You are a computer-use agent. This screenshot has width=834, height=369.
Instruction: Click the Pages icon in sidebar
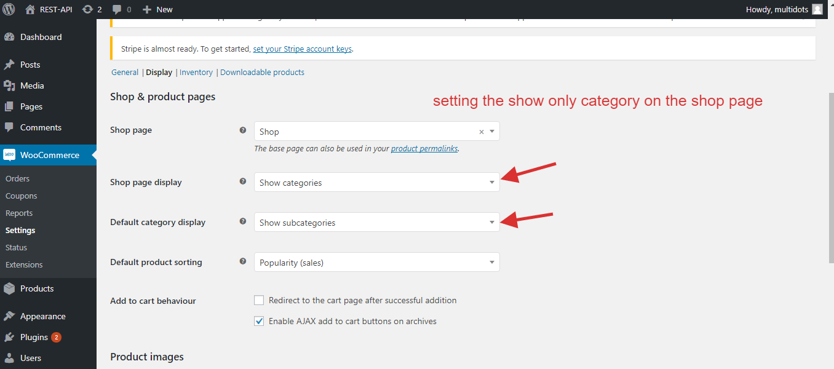[9, 106]
